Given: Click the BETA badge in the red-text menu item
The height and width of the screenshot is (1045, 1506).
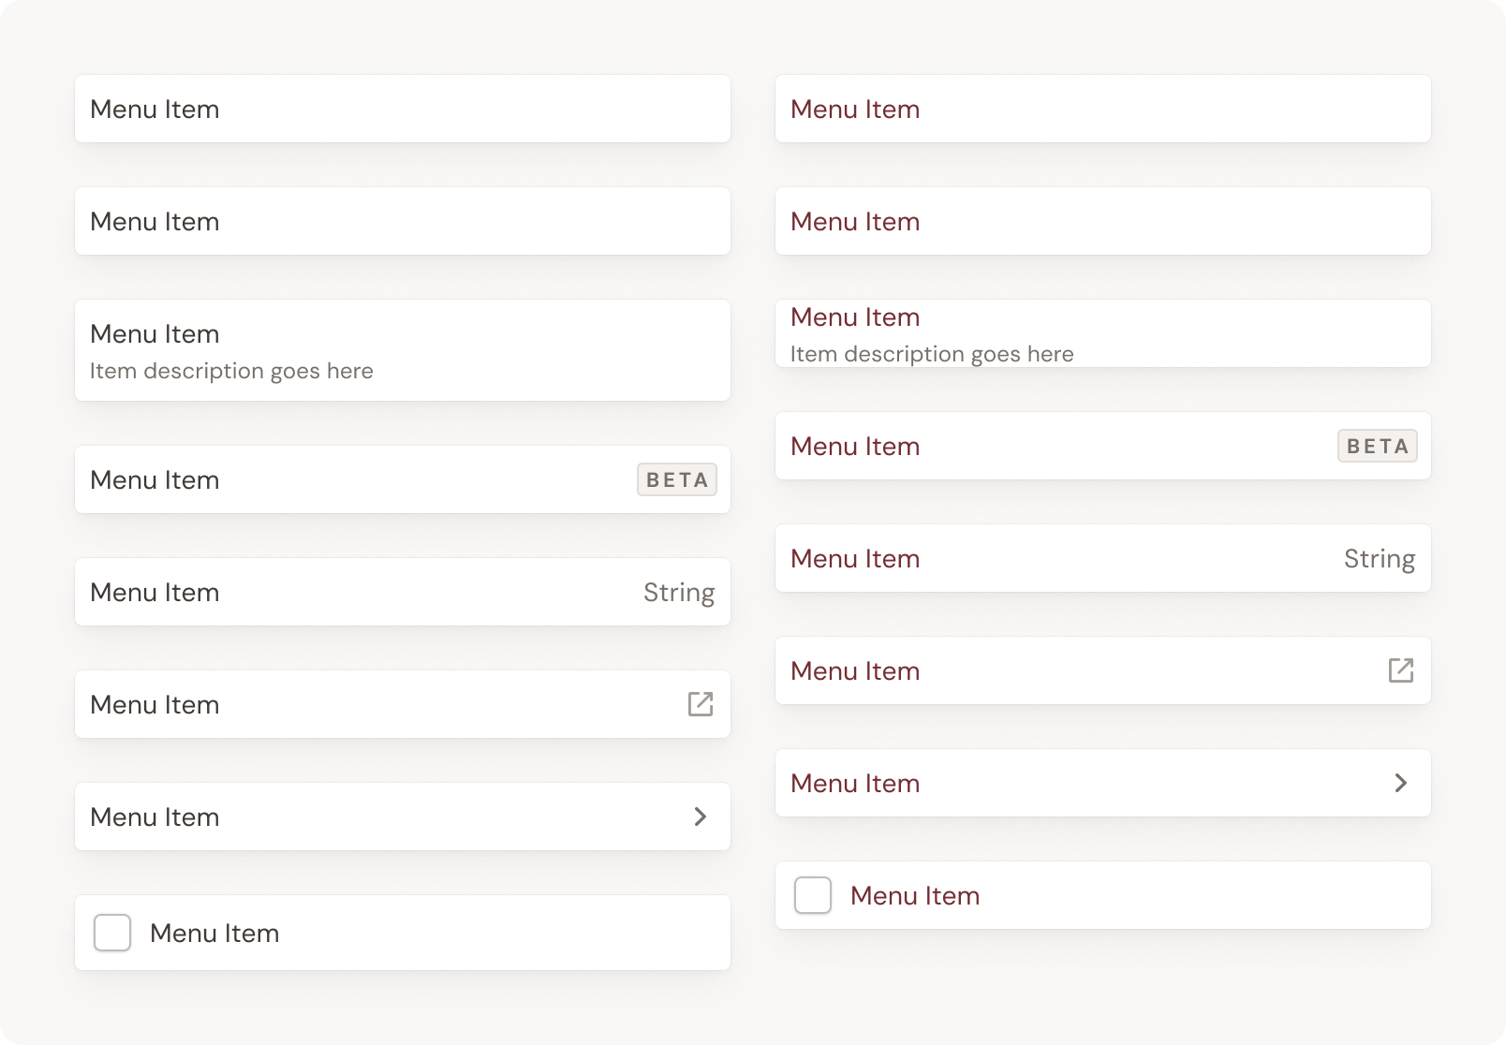Looking at the screenshot, I should click(x=1378, y=446).
